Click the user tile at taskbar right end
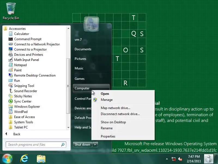The image size is (218, 164). [208, 159]
